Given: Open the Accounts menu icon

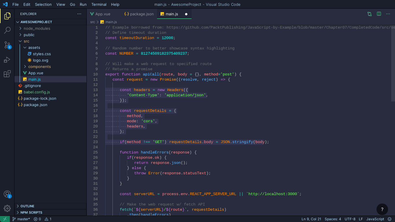Looking at the screenshot, I should click(x=7, y=194).
